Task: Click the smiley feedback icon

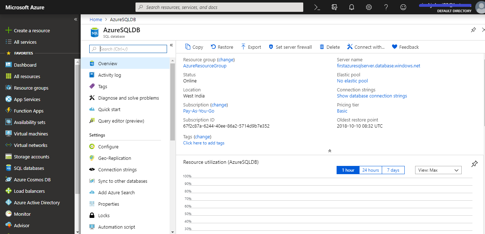Action: click(x=403, y=7)
